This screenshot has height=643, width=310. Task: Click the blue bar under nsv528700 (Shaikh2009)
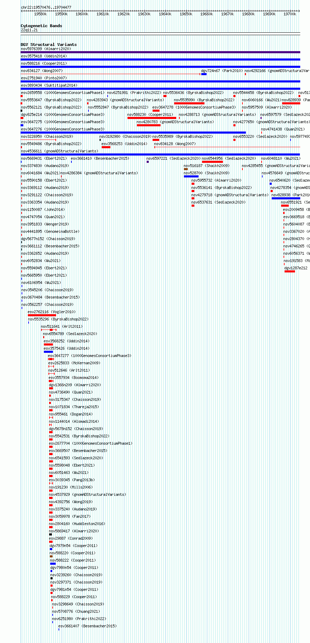[x=191, y=176]
